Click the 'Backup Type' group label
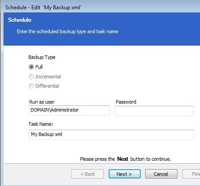 click(x=42, y=57)
